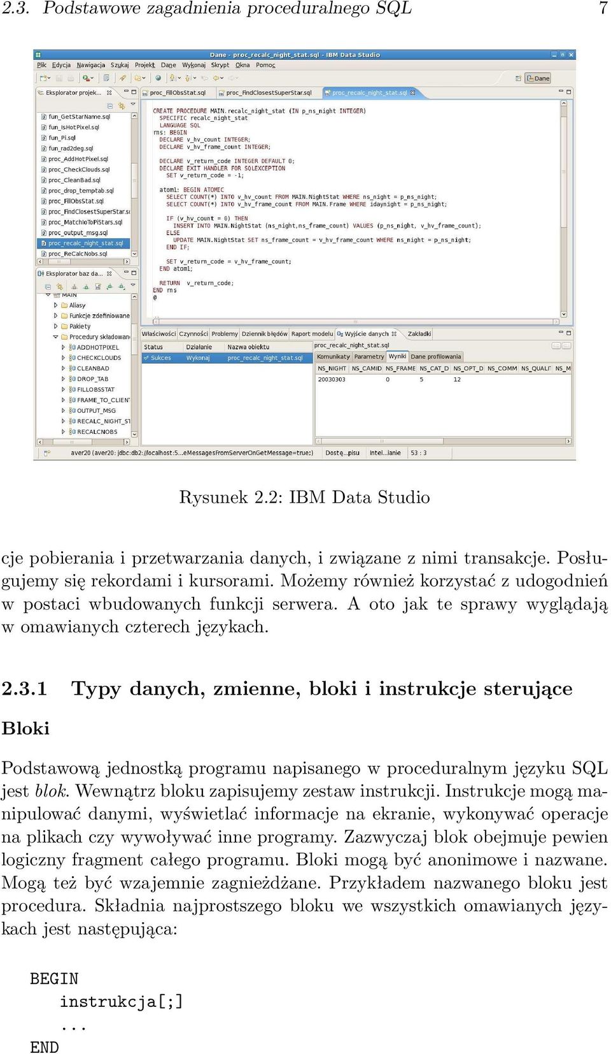Expand the Funkcje zdefiniowane folder
This screenshot has height=1054, width=611.
pos(55,315)
